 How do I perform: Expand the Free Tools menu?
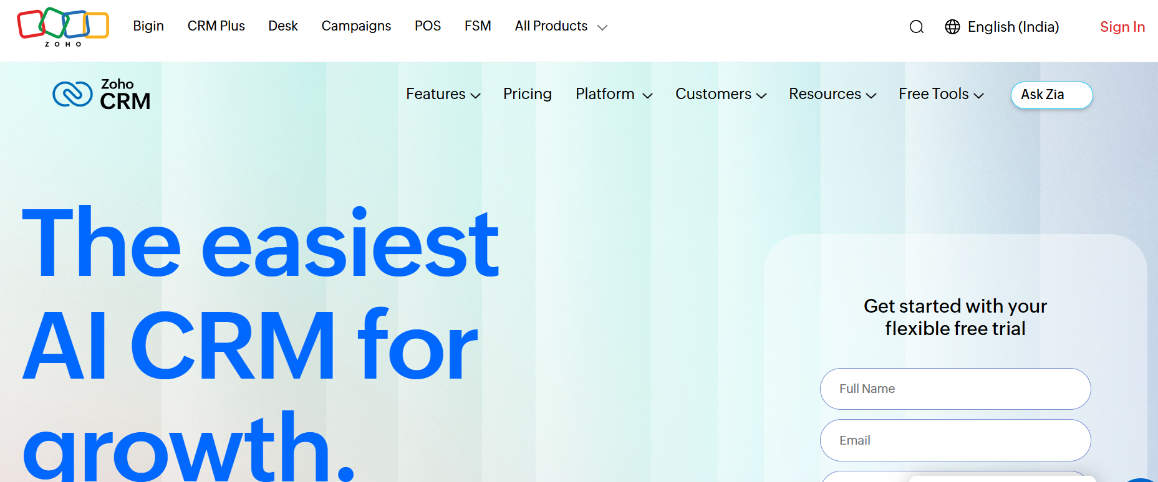[x=941, y=94]
